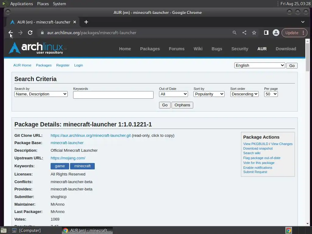Open the English language dropdown
The width and height of the screenshot is (312, 234).
click(260, 66)
